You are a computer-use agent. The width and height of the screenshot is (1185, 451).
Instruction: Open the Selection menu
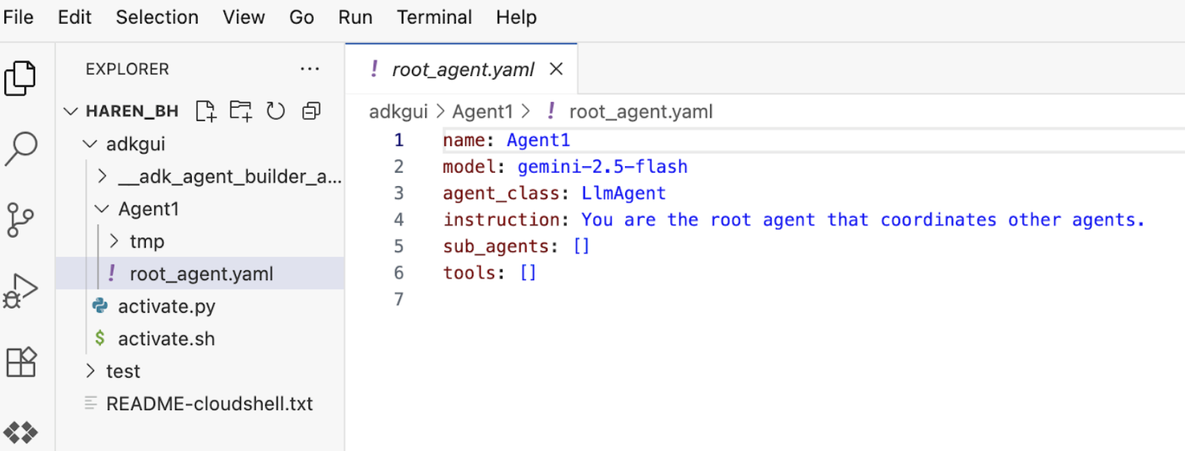(157, 17)
